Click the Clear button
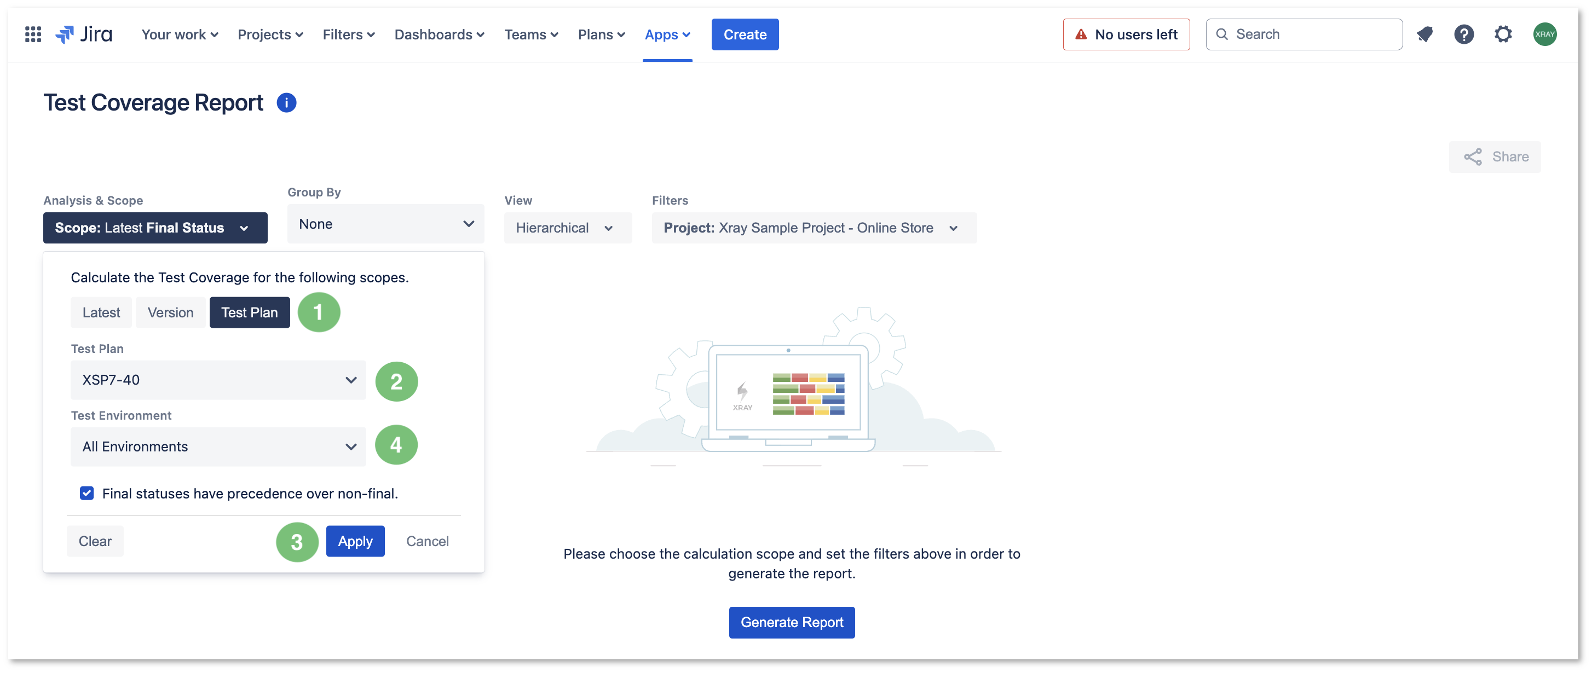The width and height of the screenshot is (1592, 673). 95,541
